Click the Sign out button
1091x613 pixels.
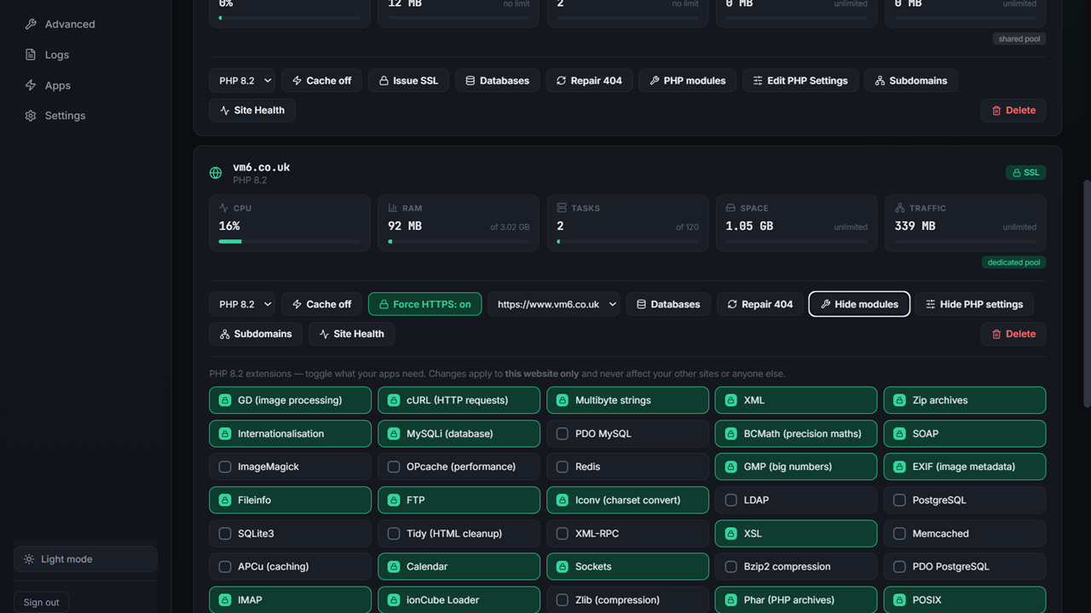pyautogui.click(x=41, y=602)
